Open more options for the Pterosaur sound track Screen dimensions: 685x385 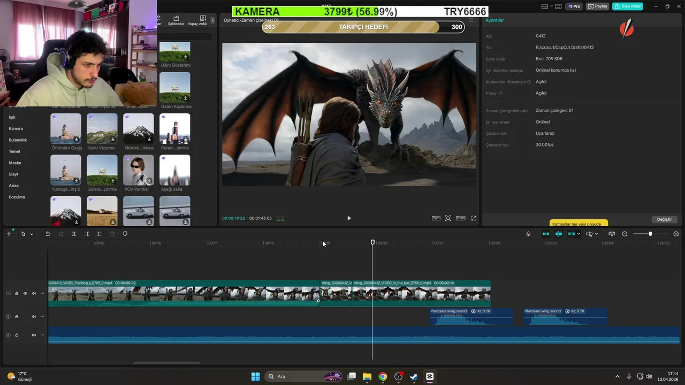tap(42, 317)
